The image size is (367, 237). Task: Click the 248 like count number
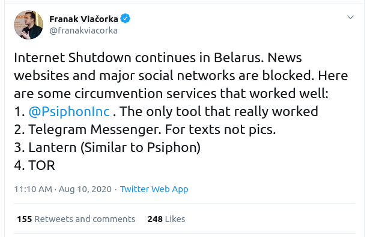[155, 219]
